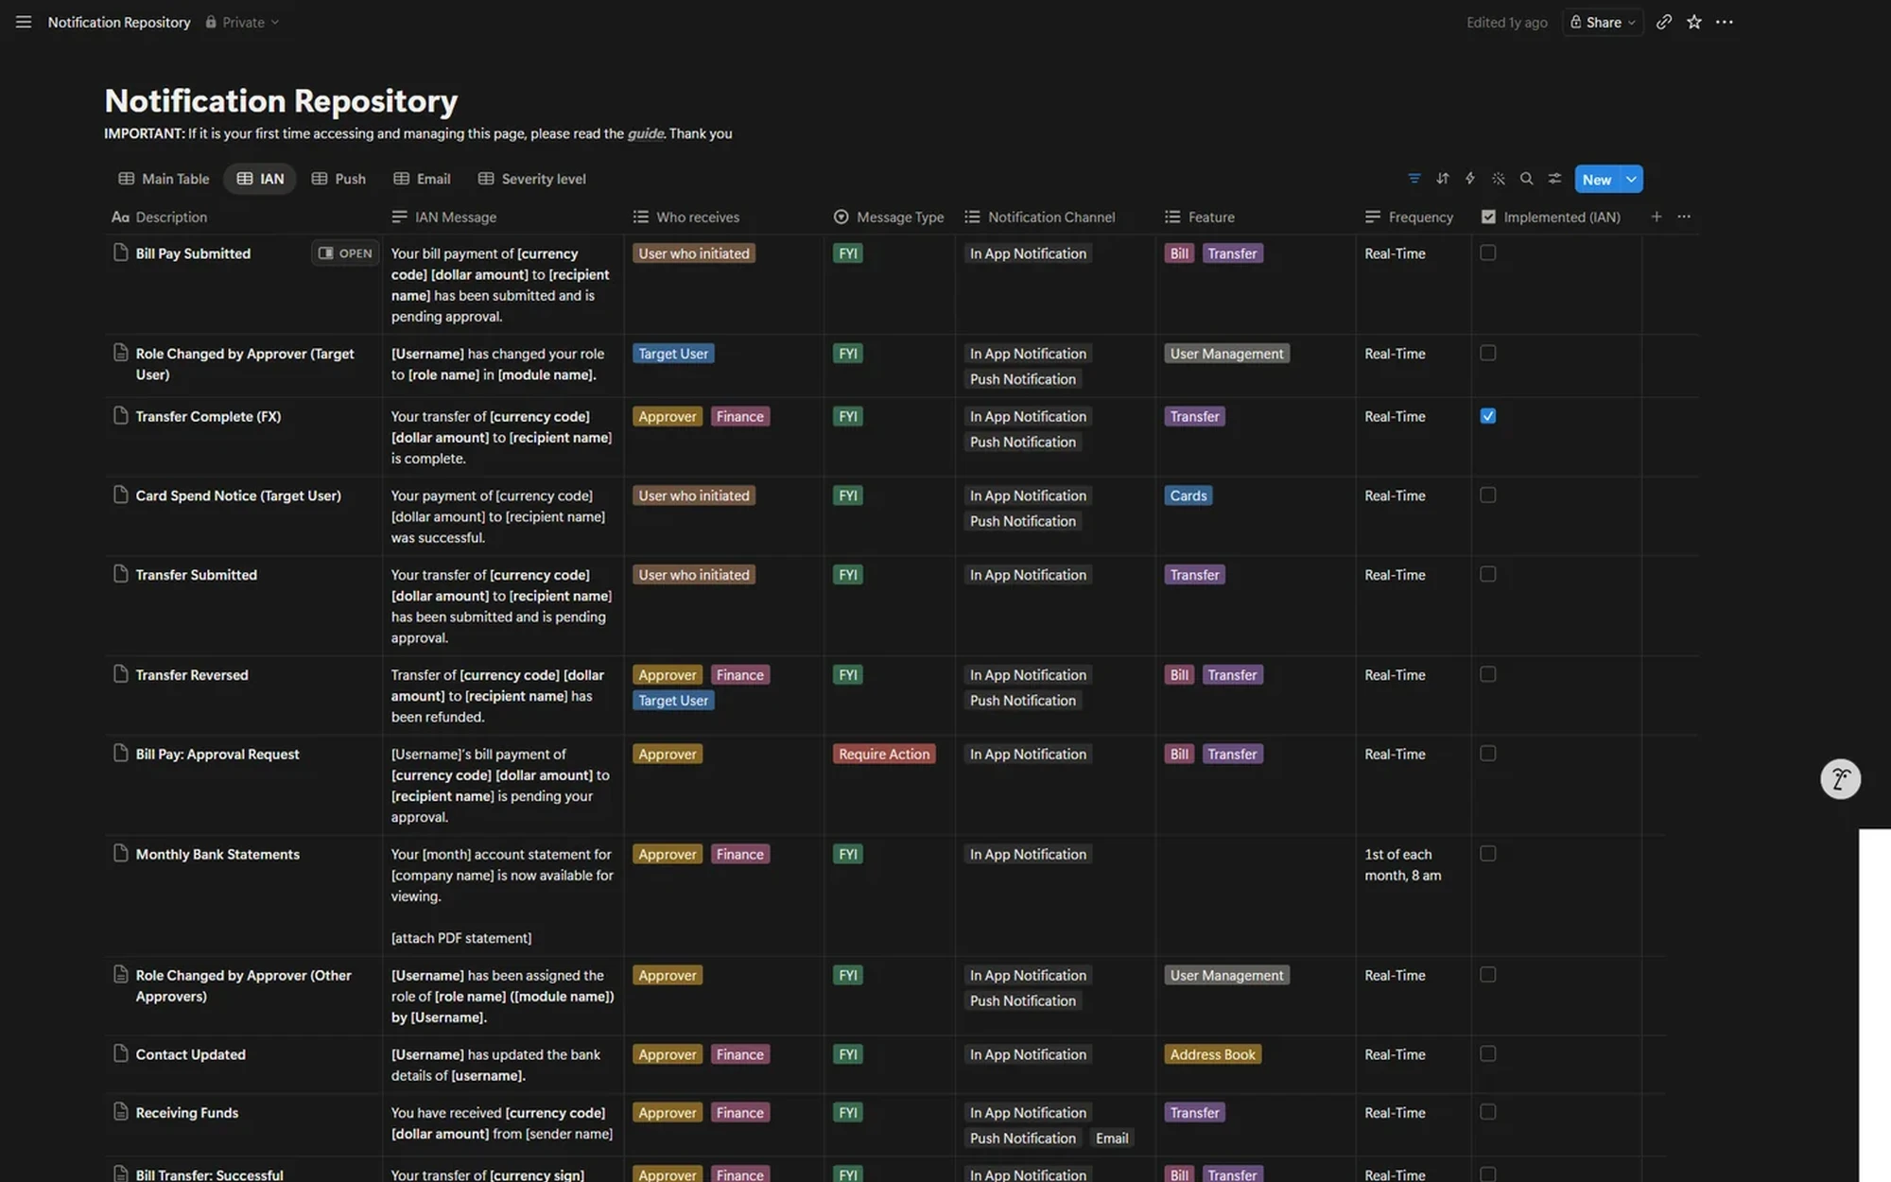Click the Monthly Bank Statements frequency cell

(x=1414, y=895)
